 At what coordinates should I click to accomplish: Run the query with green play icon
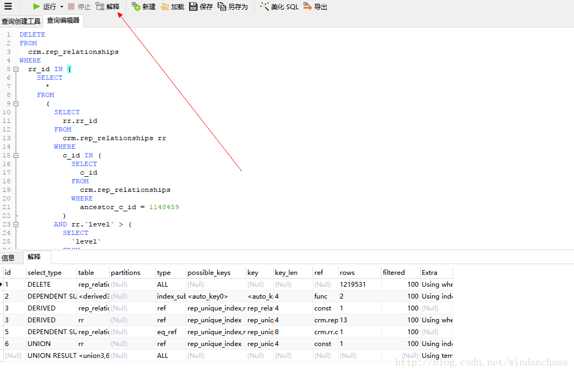tap(37, 6)
